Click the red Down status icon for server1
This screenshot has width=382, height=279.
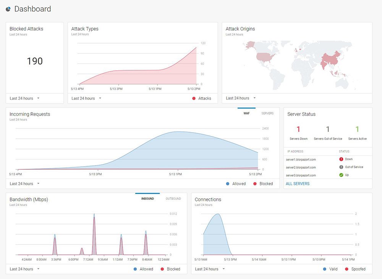coord(341,159)
